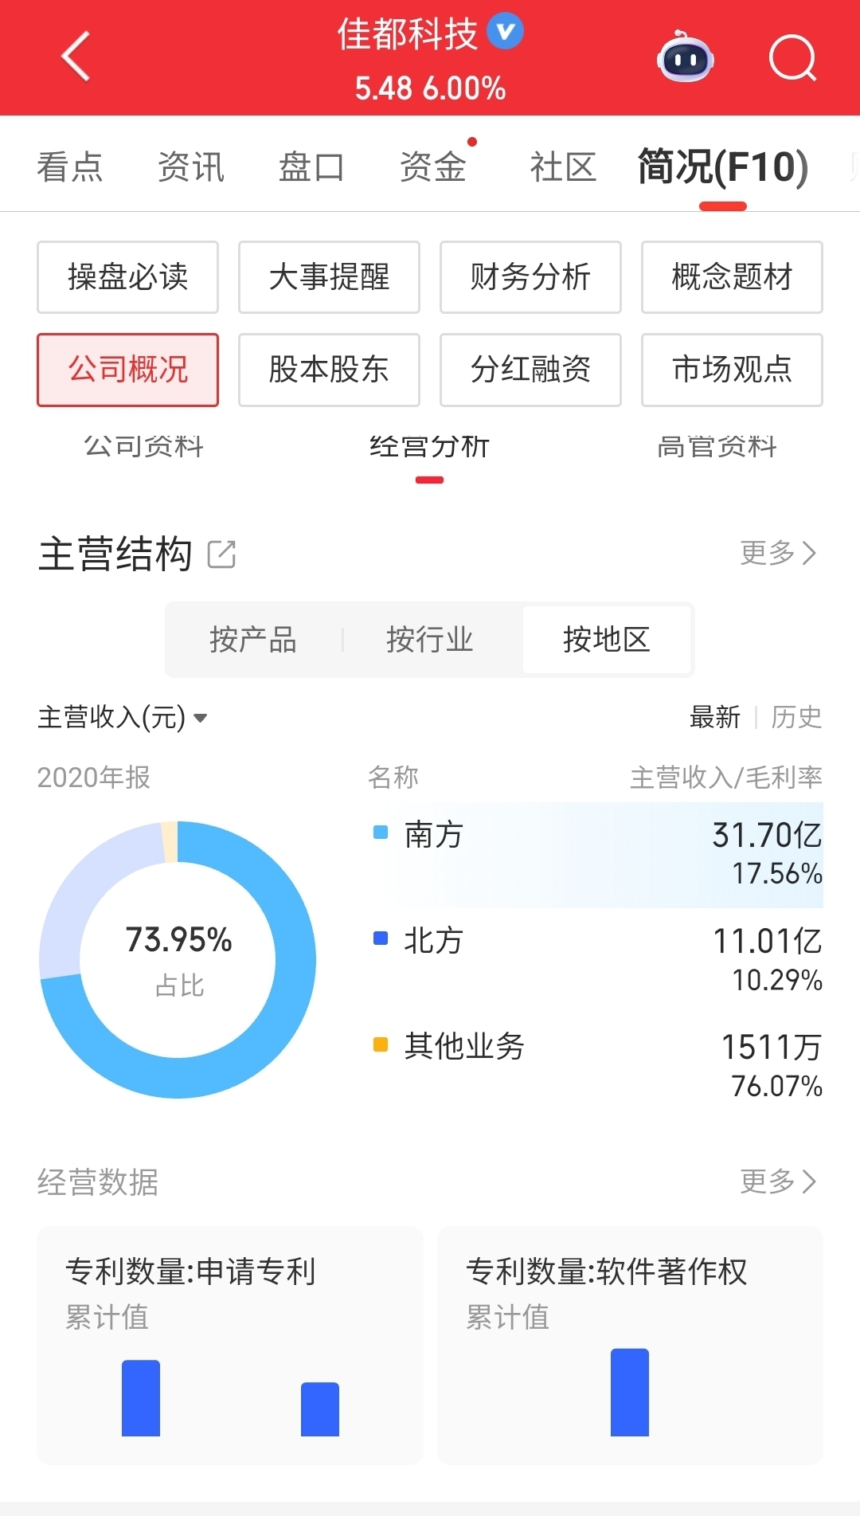Tap the blue verified badge by 佳都科技

tap(505, 32)
